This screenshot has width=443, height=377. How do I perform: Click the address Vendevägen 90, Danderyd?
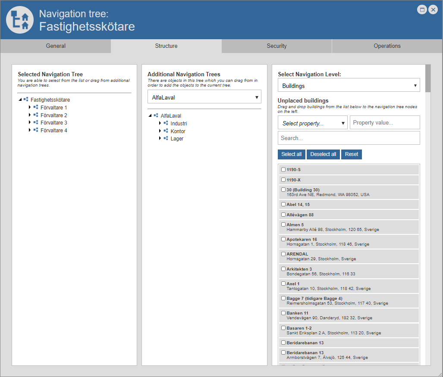[x=330, y=318]
